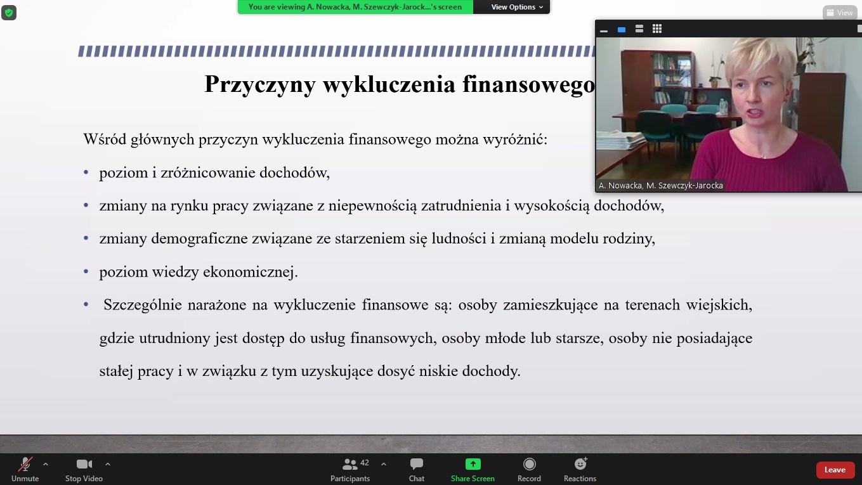Click the green Share Screen icon
Screen dimensions: 862x485
pyautogui.click(x=473, y=464)
